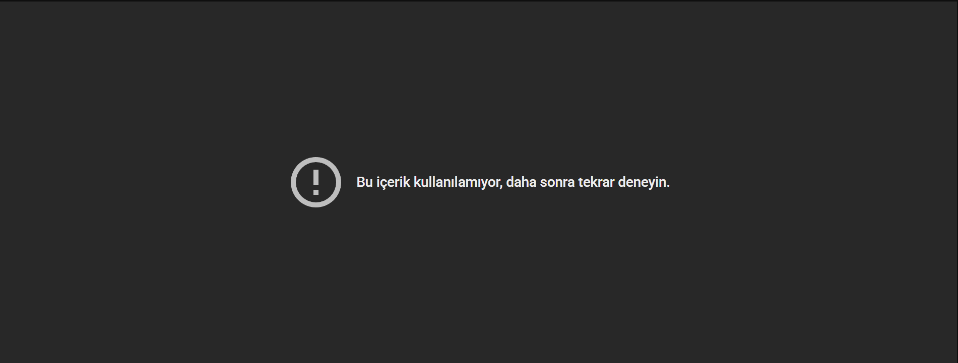Click the exclamation point inside the circle
The image size is (958, 363).
(316, 182)
